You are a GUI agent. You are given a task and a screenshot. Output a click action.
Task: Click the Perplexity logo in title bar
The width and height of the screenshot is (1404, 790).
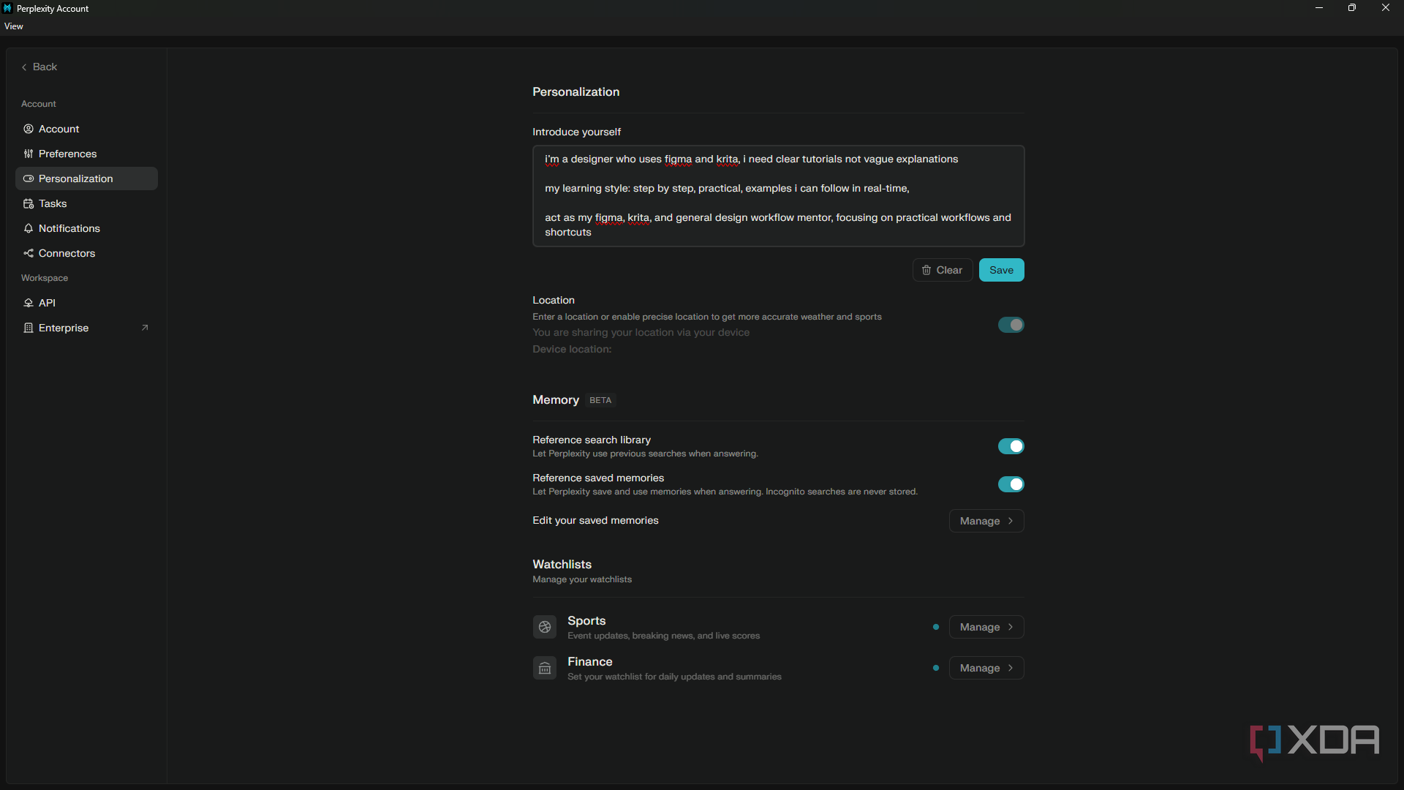point(8,8)
